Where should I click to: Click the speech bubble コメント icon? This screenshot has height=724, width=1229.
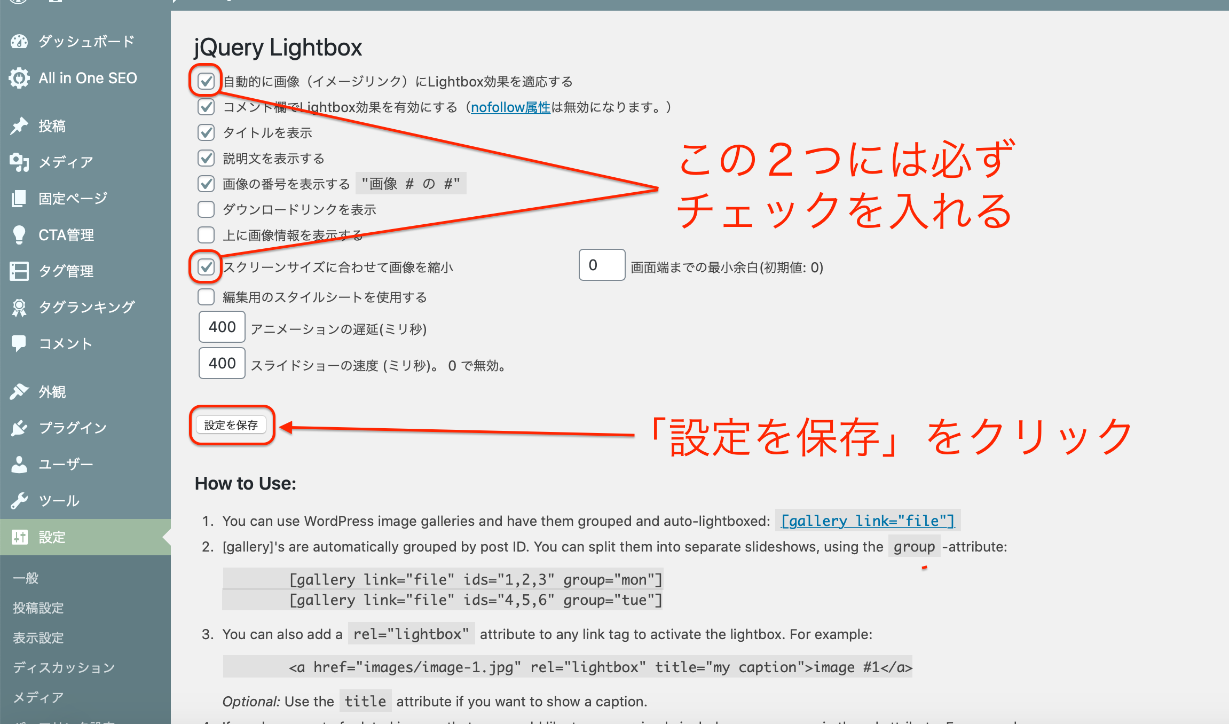pyautogui.click(x=19, y=343)
